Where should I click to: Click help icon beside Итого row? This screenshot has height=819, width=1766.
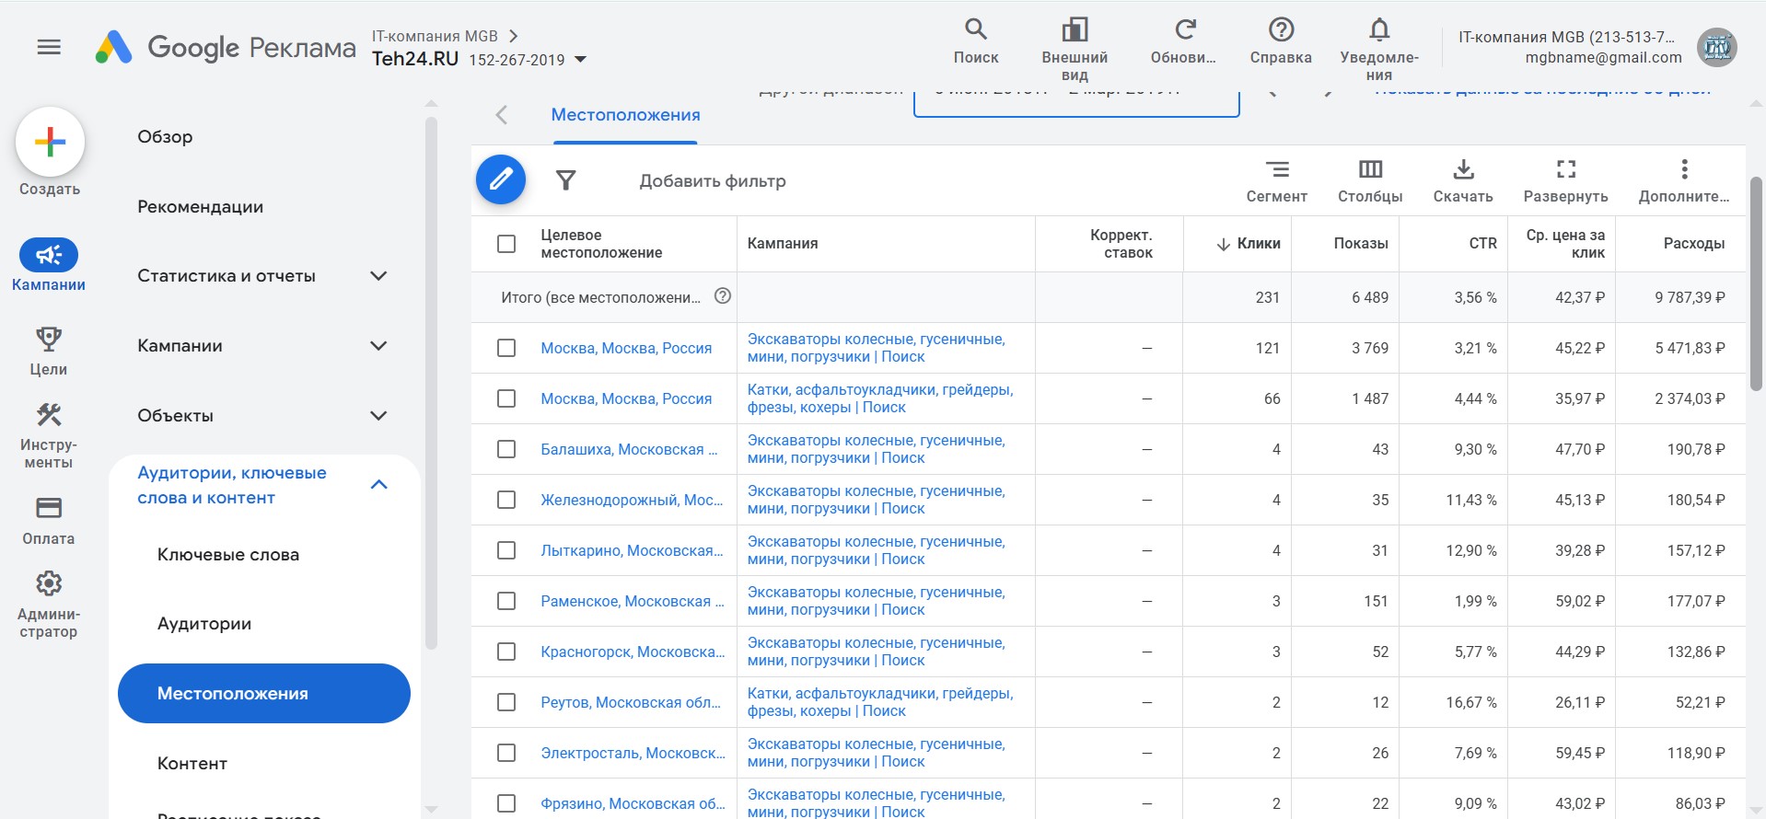[723, 296]
